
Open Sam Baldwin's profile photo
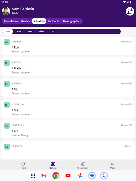click(x=6, y=11)
